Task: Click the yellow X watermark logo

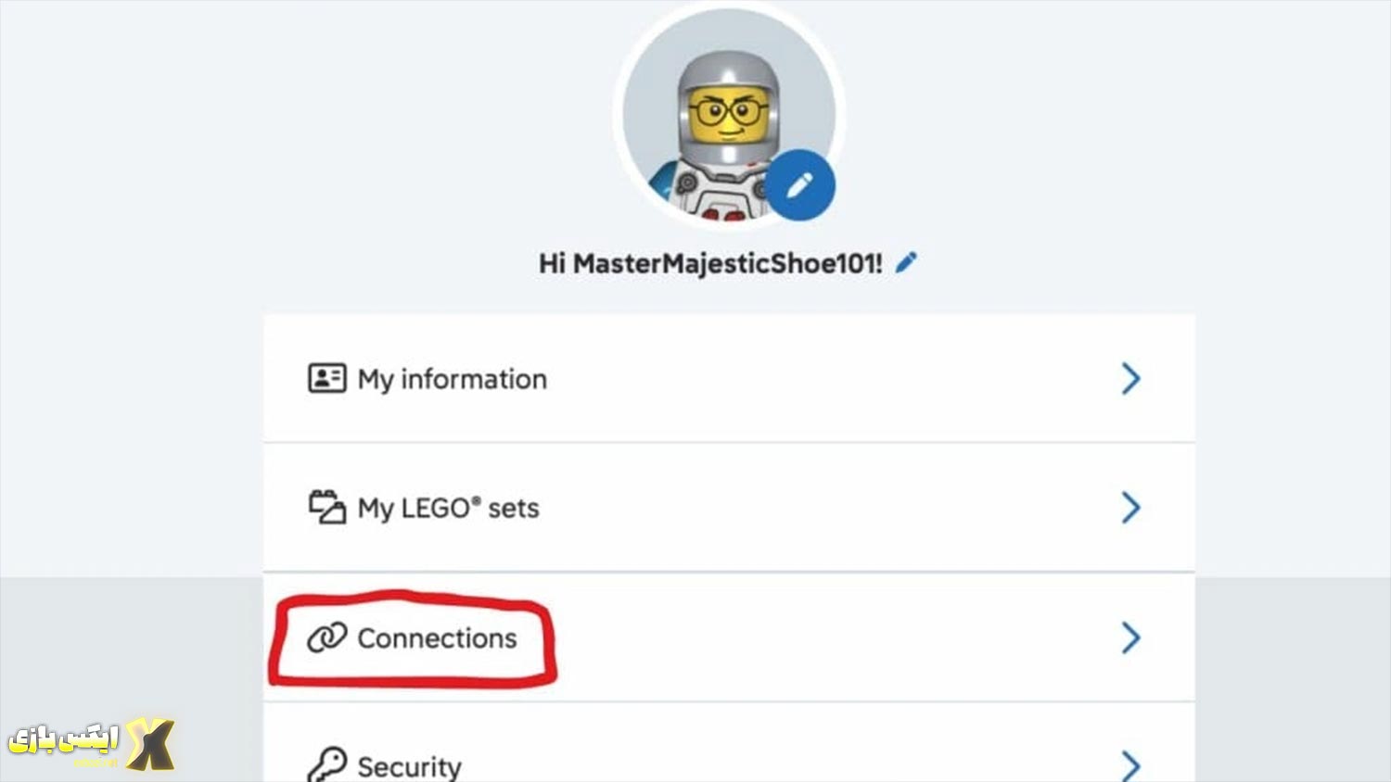Action: [150, 743]
